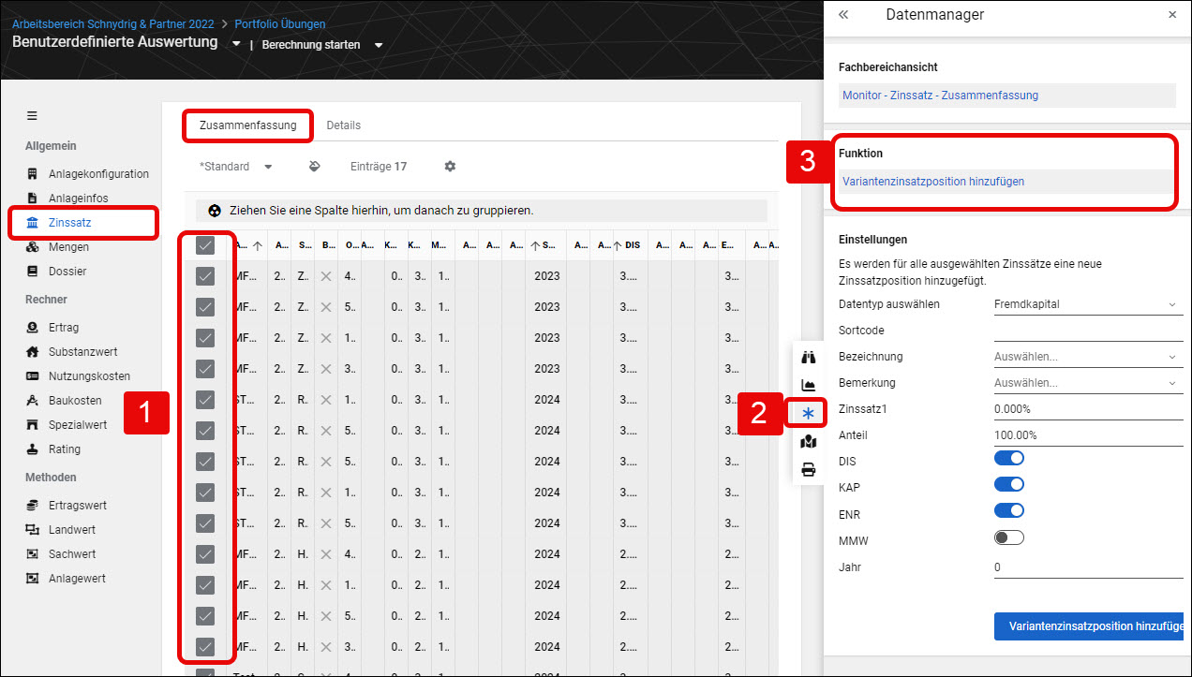Viewport: 1192px width, 677px height.
Task: Click the paint bucket icon next to Standard
Action: 315,167
